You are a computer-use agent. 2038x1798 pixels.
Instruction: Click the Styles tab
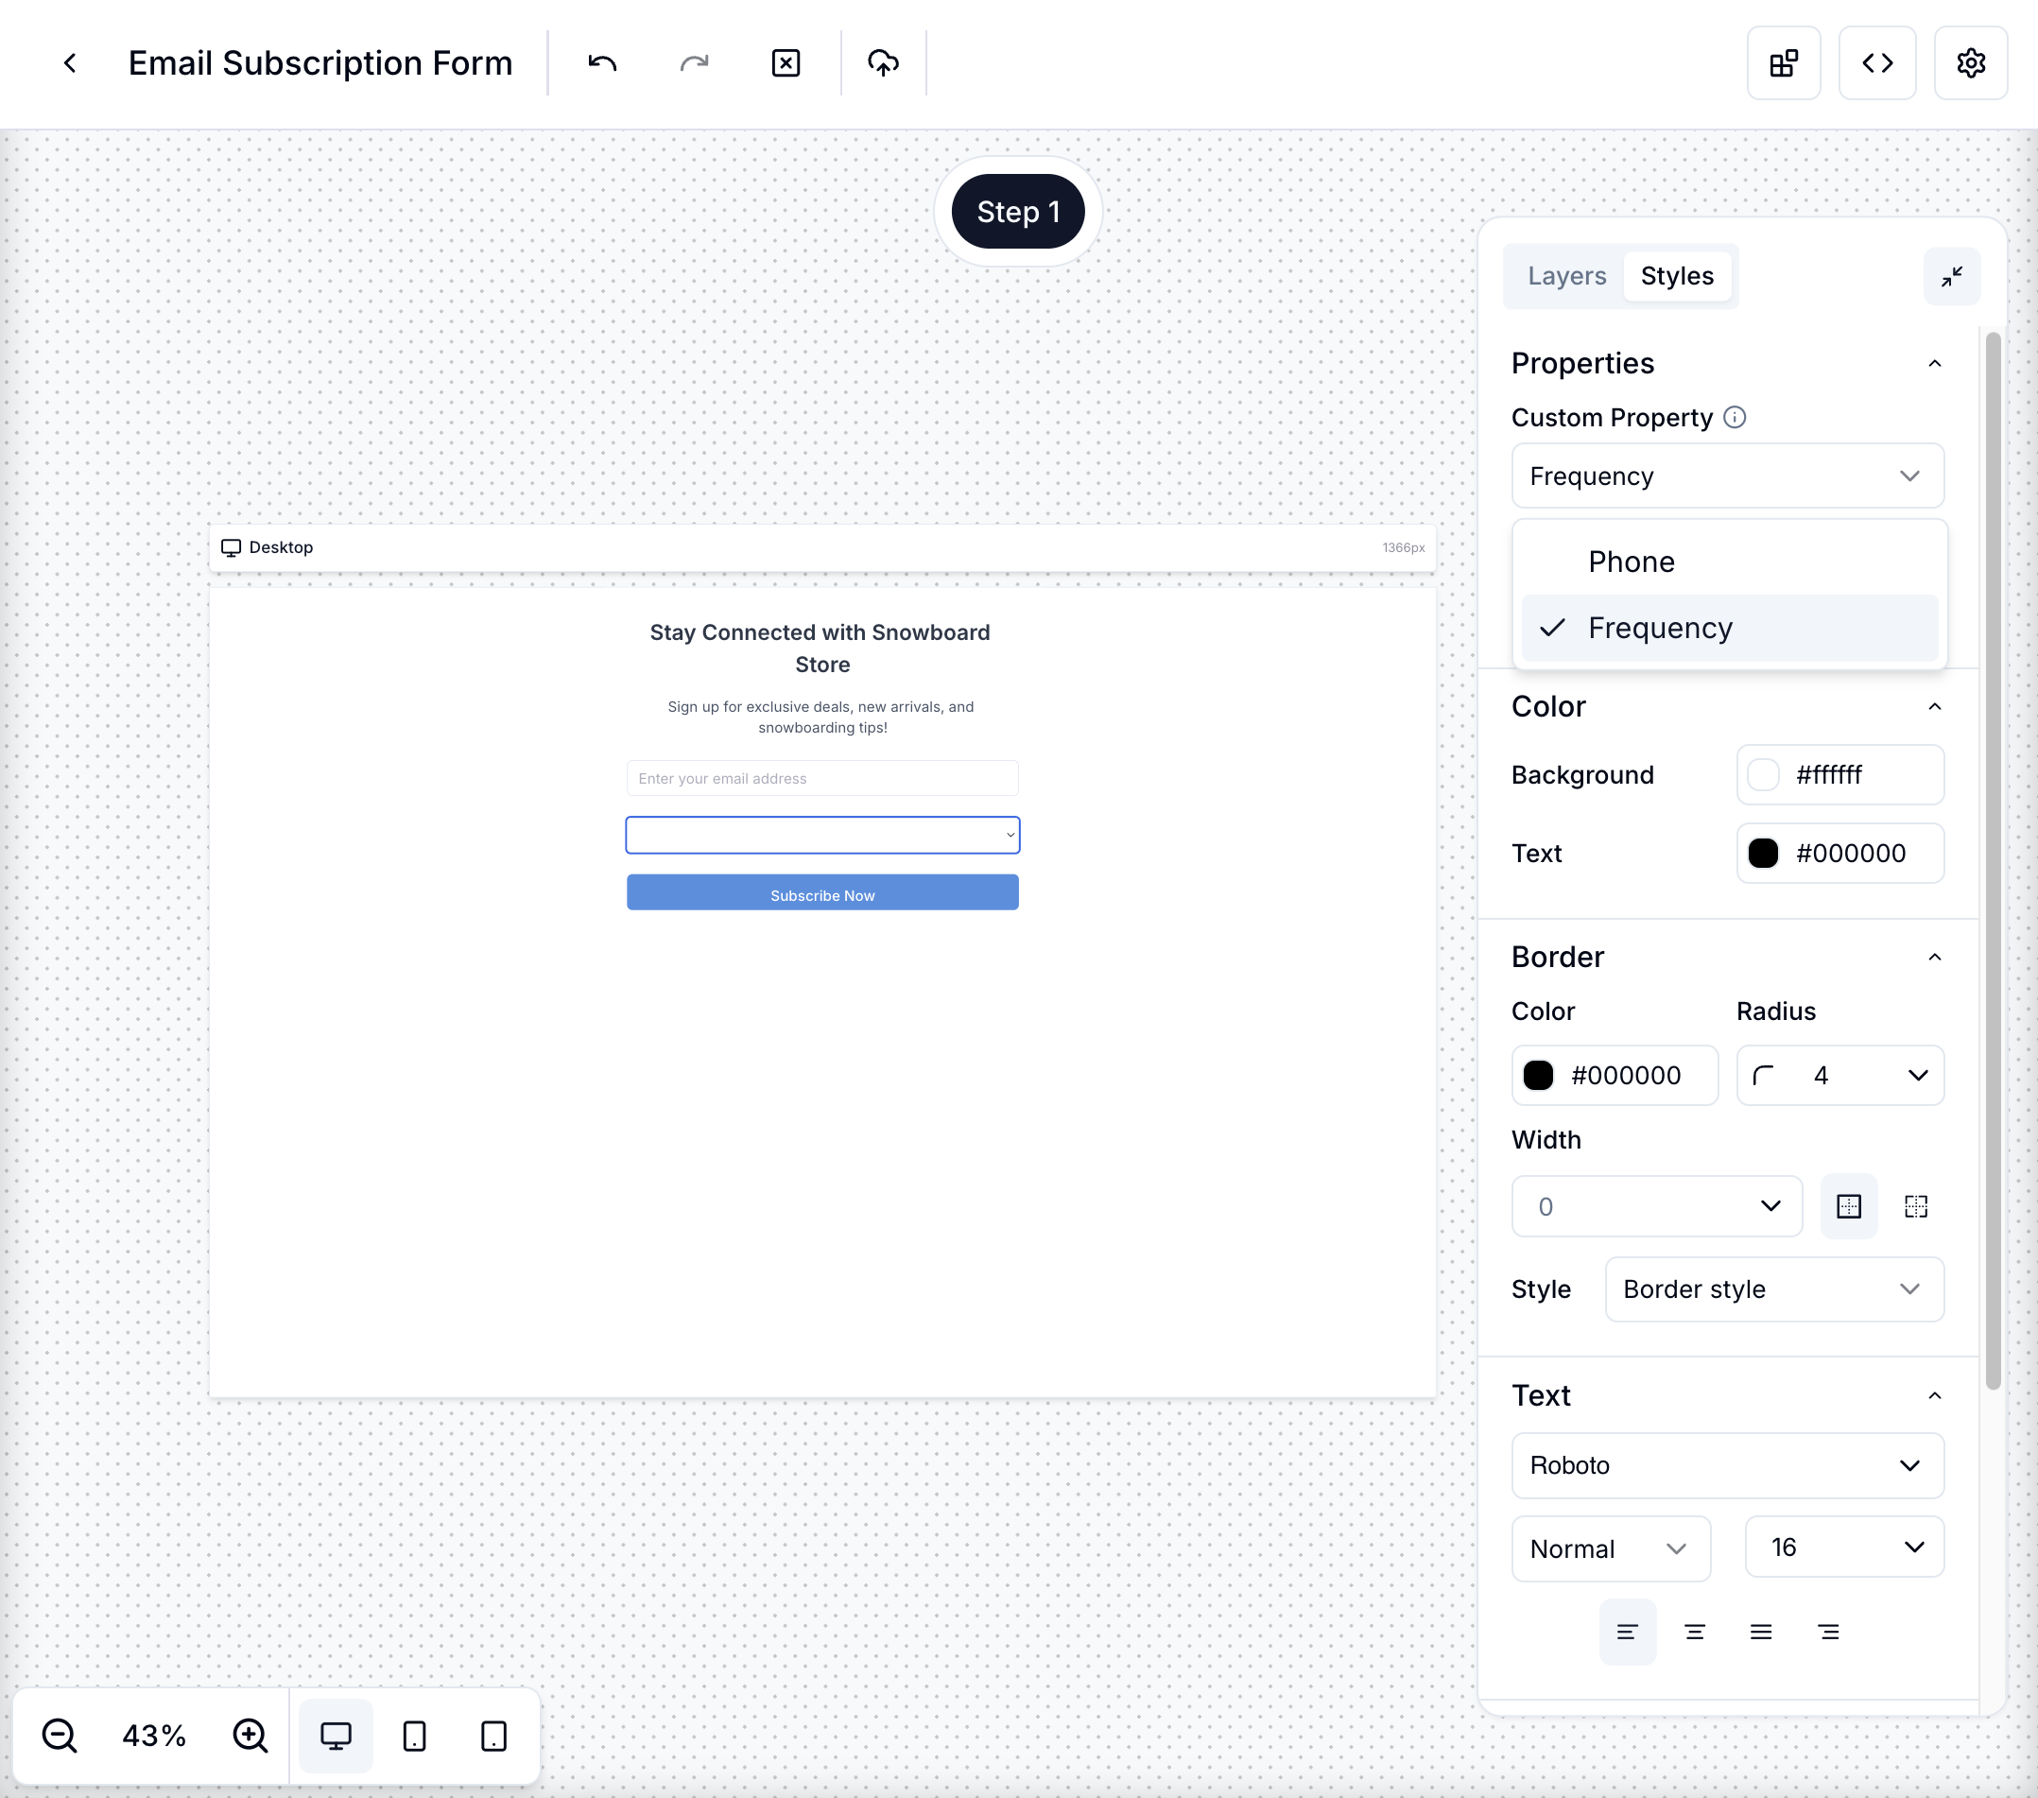pyautogui.click(x=1675, y=276)
